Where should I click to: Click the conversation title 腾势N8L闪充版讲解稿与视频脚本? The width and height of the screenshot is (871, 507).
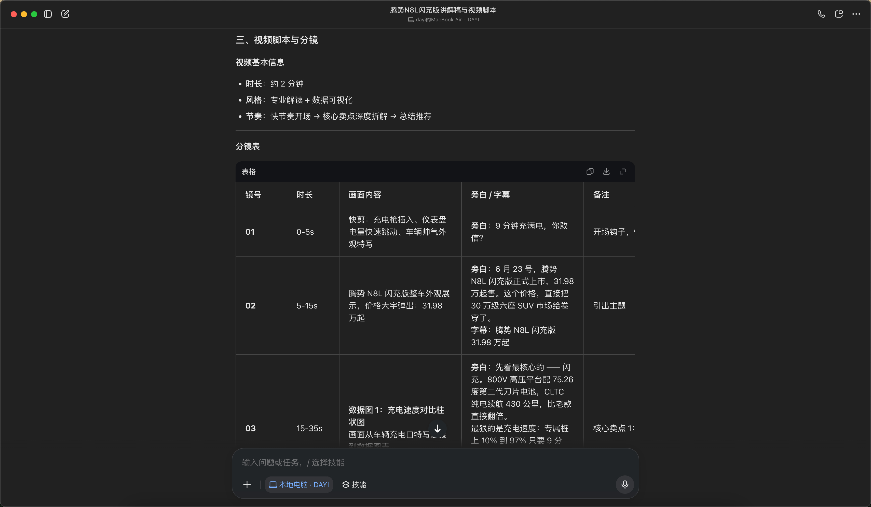(443, 10)
